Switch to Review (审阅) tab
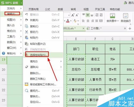 click(73, 9)
